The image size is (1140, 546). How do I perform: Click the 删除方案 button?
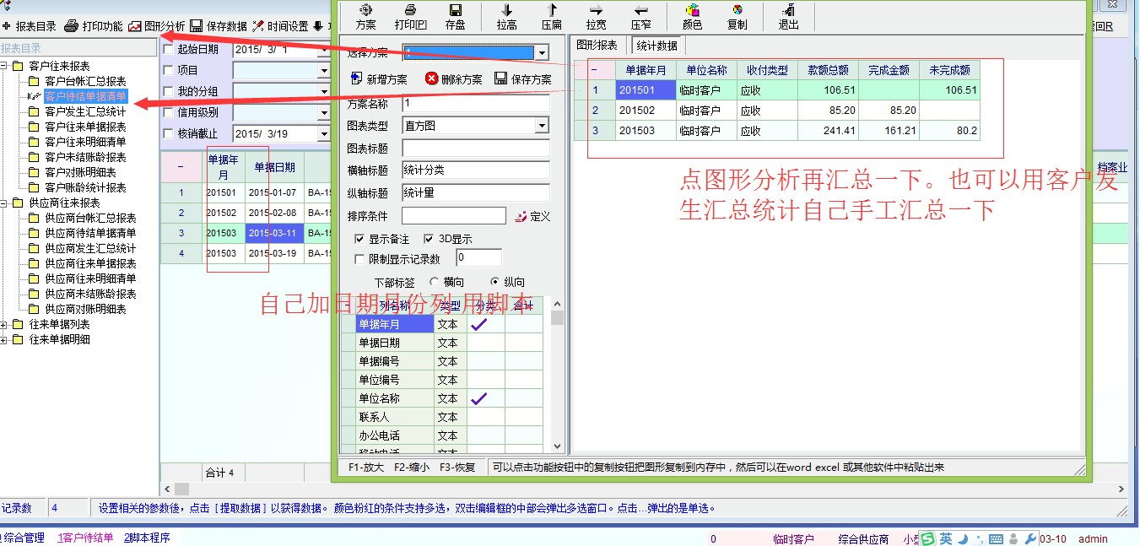point(454,79)
